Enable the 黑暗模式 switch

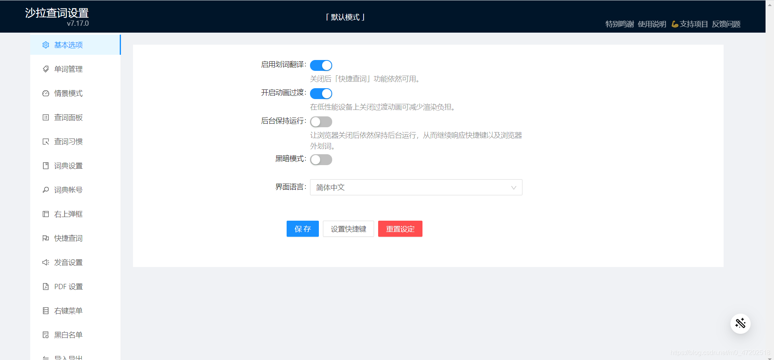click(x=321, y=159)
